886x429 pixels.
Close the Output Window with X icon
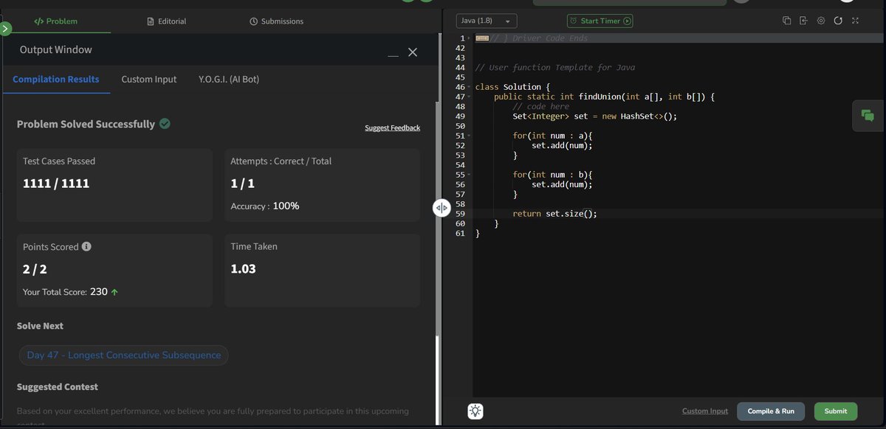(413, 52)
